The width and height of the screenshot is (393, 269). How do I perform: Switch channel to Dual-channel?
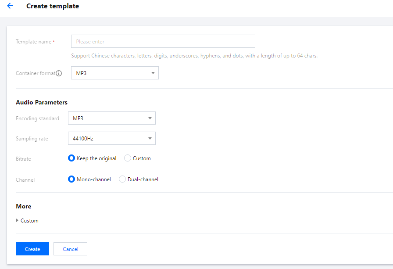pos(122,179)
